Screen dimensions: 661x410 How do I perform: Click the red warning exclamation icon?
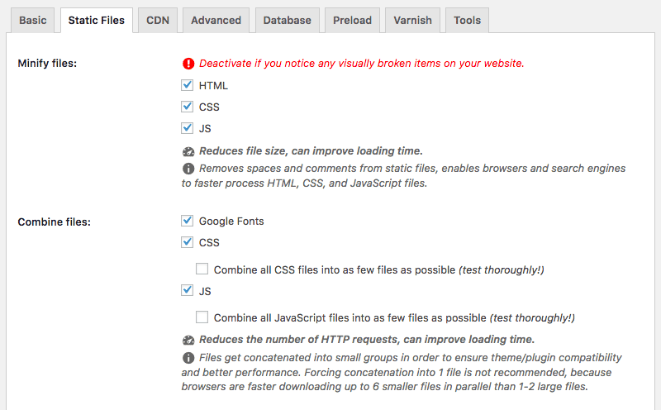[x=188, y=64]
